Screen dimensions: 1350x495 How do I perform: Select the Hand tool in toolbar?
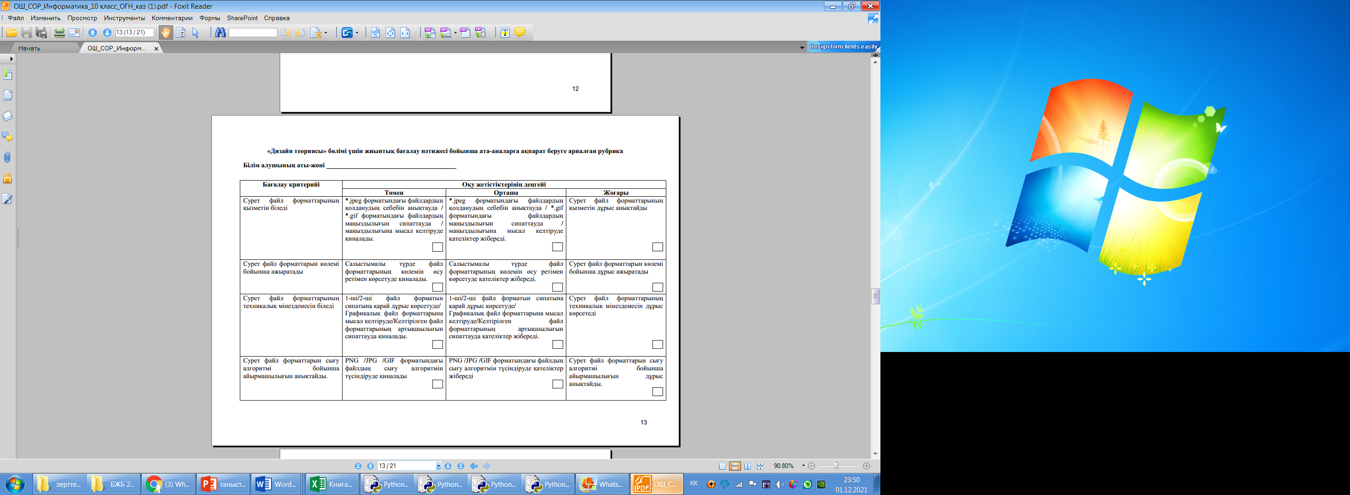coord(166,33)
